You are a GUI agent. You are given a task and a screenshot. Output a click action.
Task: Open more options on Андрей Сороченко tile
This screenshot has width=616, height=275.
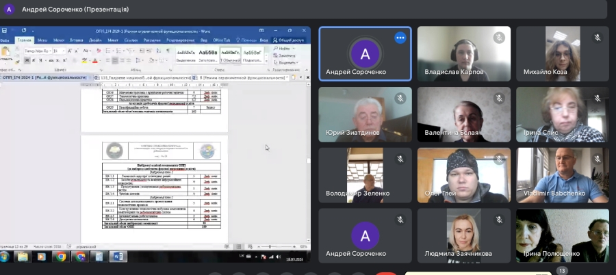click(400, 38)
